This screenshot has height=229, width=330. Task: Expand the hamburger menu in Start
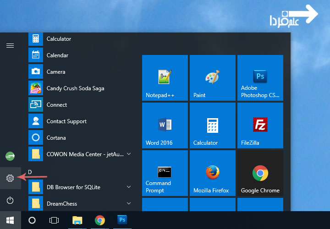[x=10, y=45]
